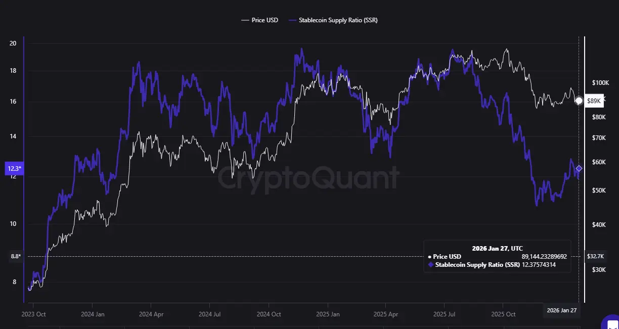
Task: Select the 12.3* value tag on left axis
Action: pyautogui.click(x=13, y=168)
